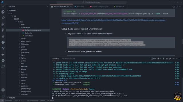Viewport: 183px width, 102px height.
Task: Kill terminal with trash icon
Action: coord(163,59)
